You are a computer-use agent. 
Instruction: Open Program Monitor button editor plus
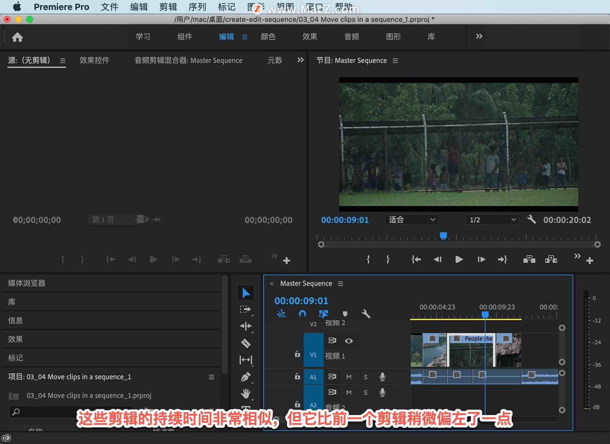pyautogui.click(x=590, y=261)
